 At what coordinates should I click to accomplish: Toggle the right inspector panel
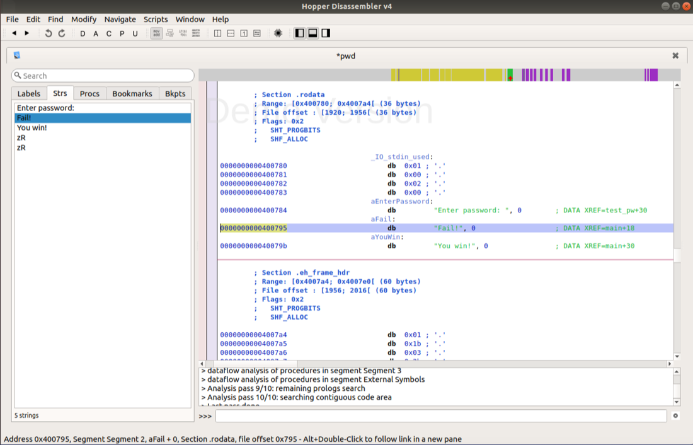(x=326, y=33)
